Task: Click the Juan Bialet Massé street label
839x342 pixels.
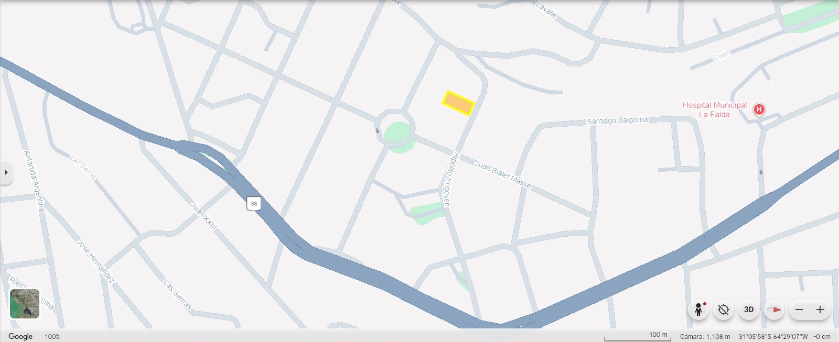Action: [x=503, y=174]
